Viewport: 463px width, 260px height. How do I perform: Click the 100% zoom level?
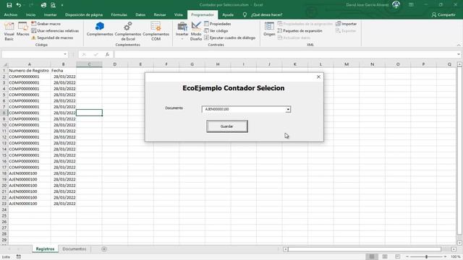click(x=455, y=256)
